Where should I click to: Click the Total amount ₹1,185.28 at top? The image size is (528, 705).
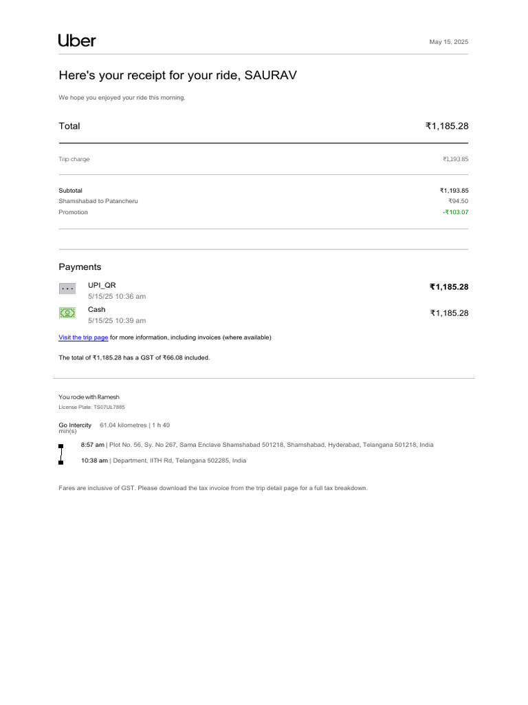447,126
